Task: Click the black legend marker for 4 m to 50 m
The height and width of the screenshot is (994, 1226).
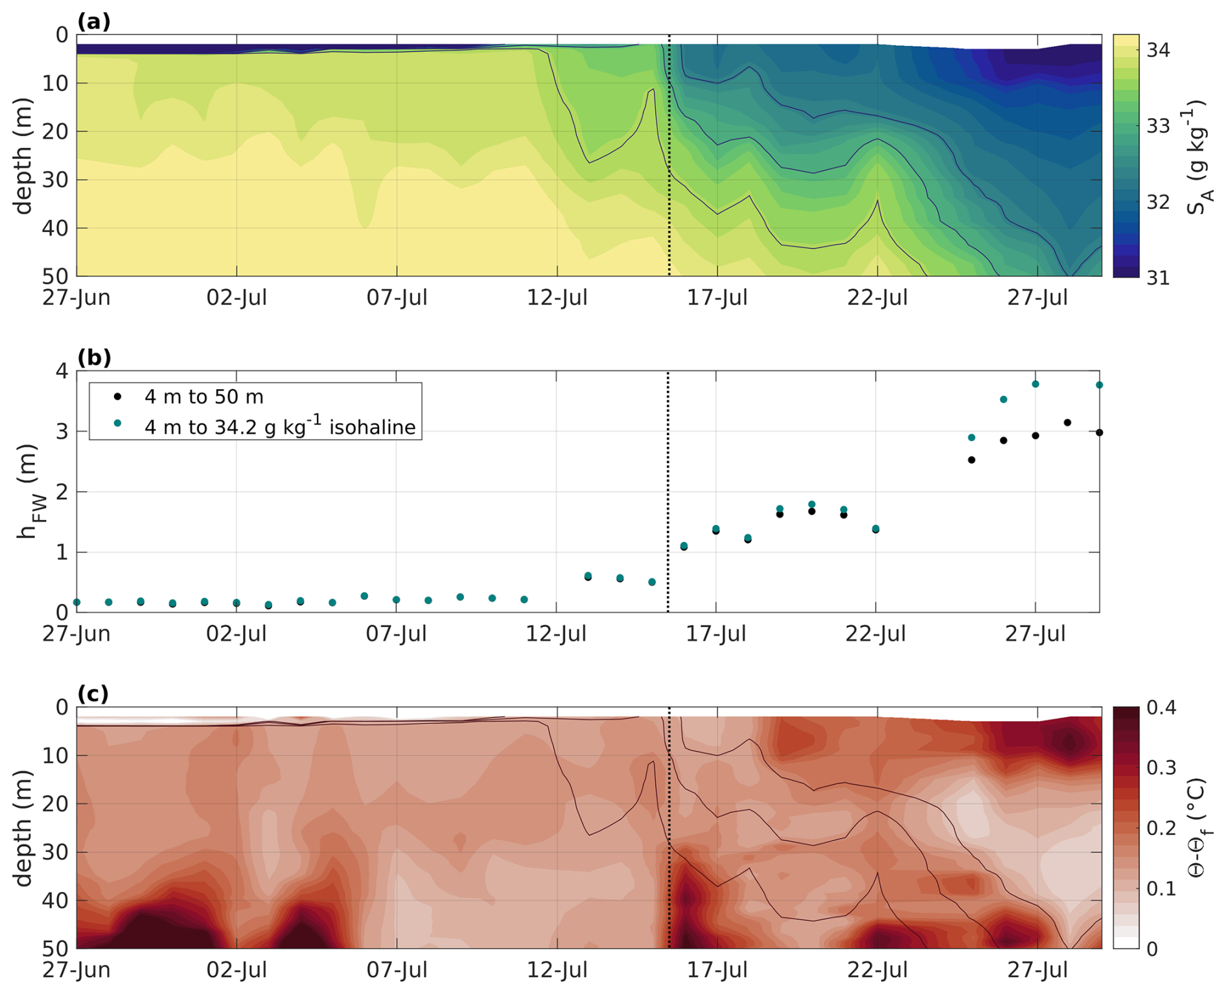Action: pos(117,396)
